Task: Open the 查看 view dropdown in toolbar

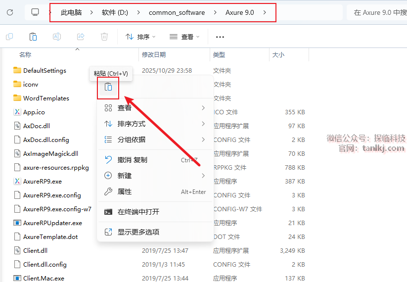Action: tap(184, 37)
